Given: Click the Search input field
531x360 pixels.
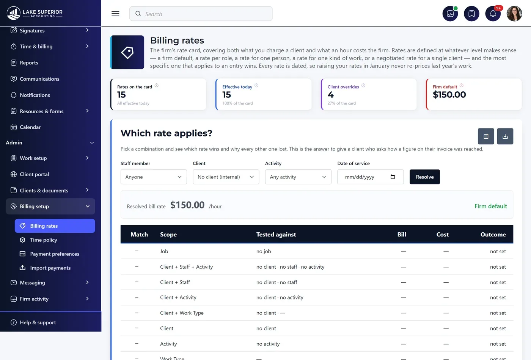Looking at the screenshot, I should [x=201, y=14].
